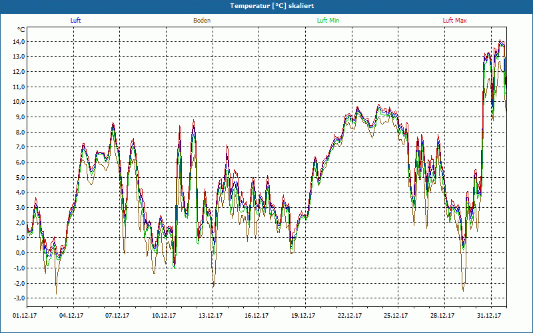This screenshot has height=333, width=533.
Task: Click the '-3,0' y-axis value
Action: click(x=19, y=298)
